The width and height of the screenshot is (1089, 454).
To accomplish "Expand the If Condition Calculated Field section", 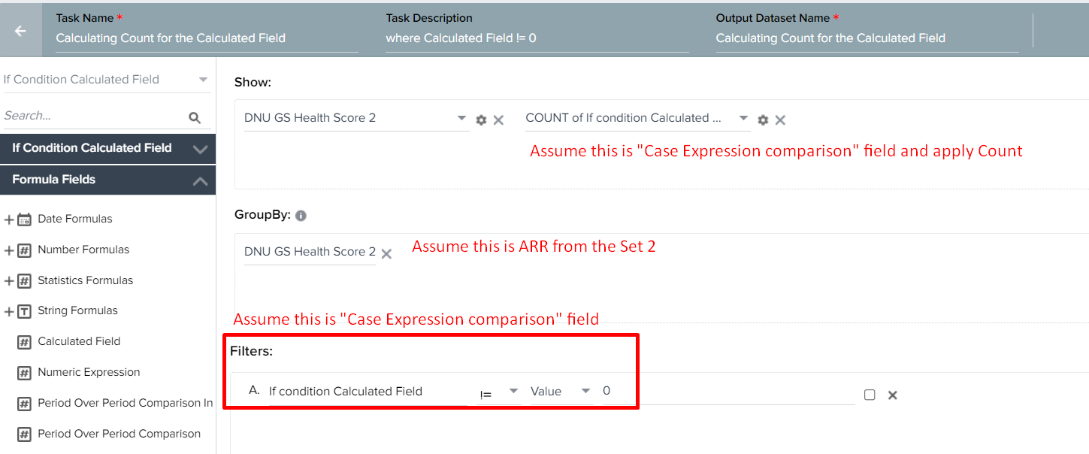I will pyautogui.click(x=107, y=148).
